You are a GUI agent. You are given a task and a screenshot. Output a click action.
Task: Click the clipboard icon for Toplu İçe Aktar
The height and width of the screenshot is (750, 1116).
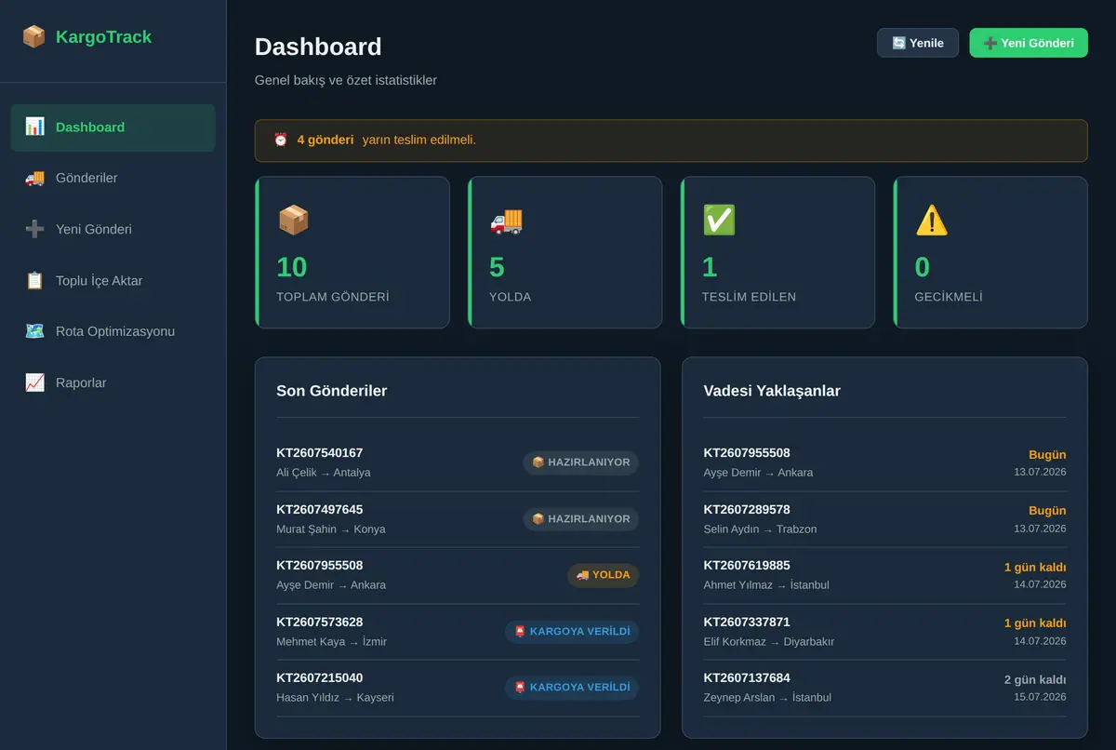(34, 280)
